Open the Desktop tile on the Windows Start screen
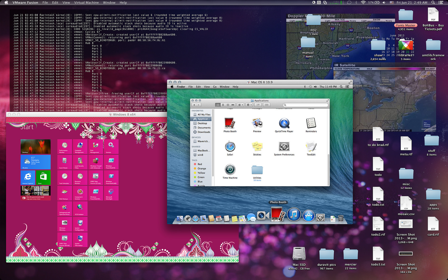The width and height of the screenshot is (448, 280). [x=36, y=147]
